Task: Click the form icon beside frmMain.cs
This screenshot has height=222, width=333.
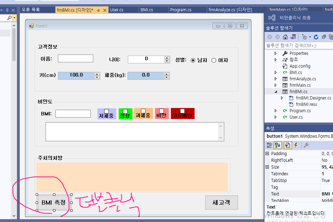Action: click(x=285, y=85)
